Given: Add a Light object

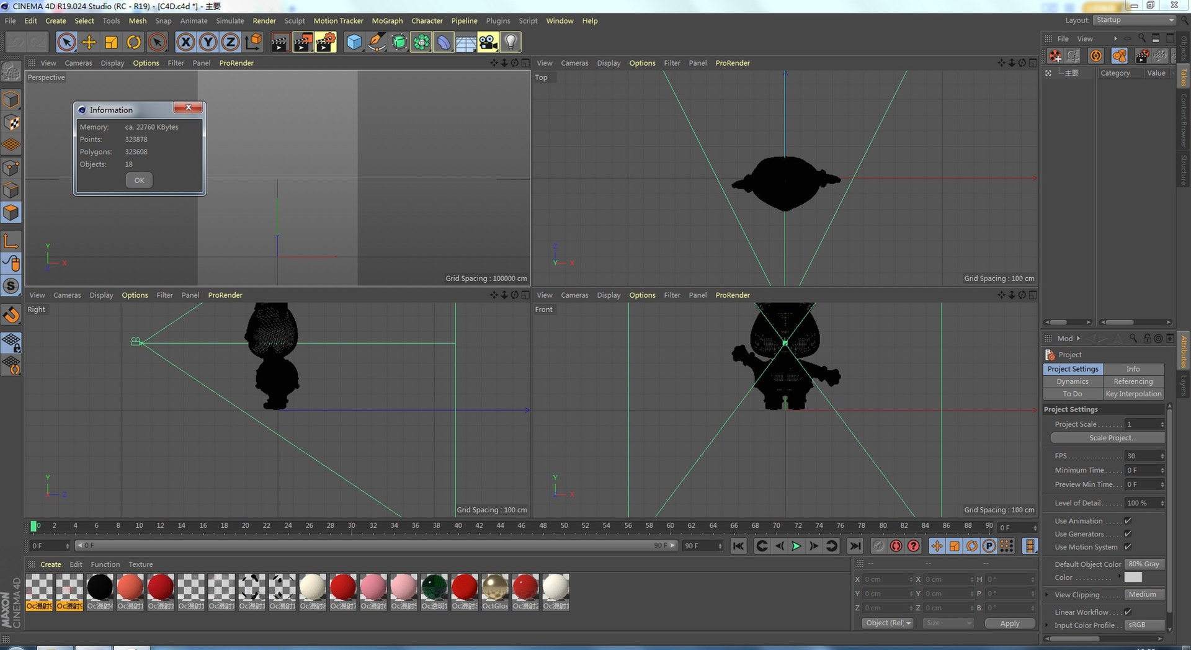Looking at the screenshot, I should (x=511, y=42).
